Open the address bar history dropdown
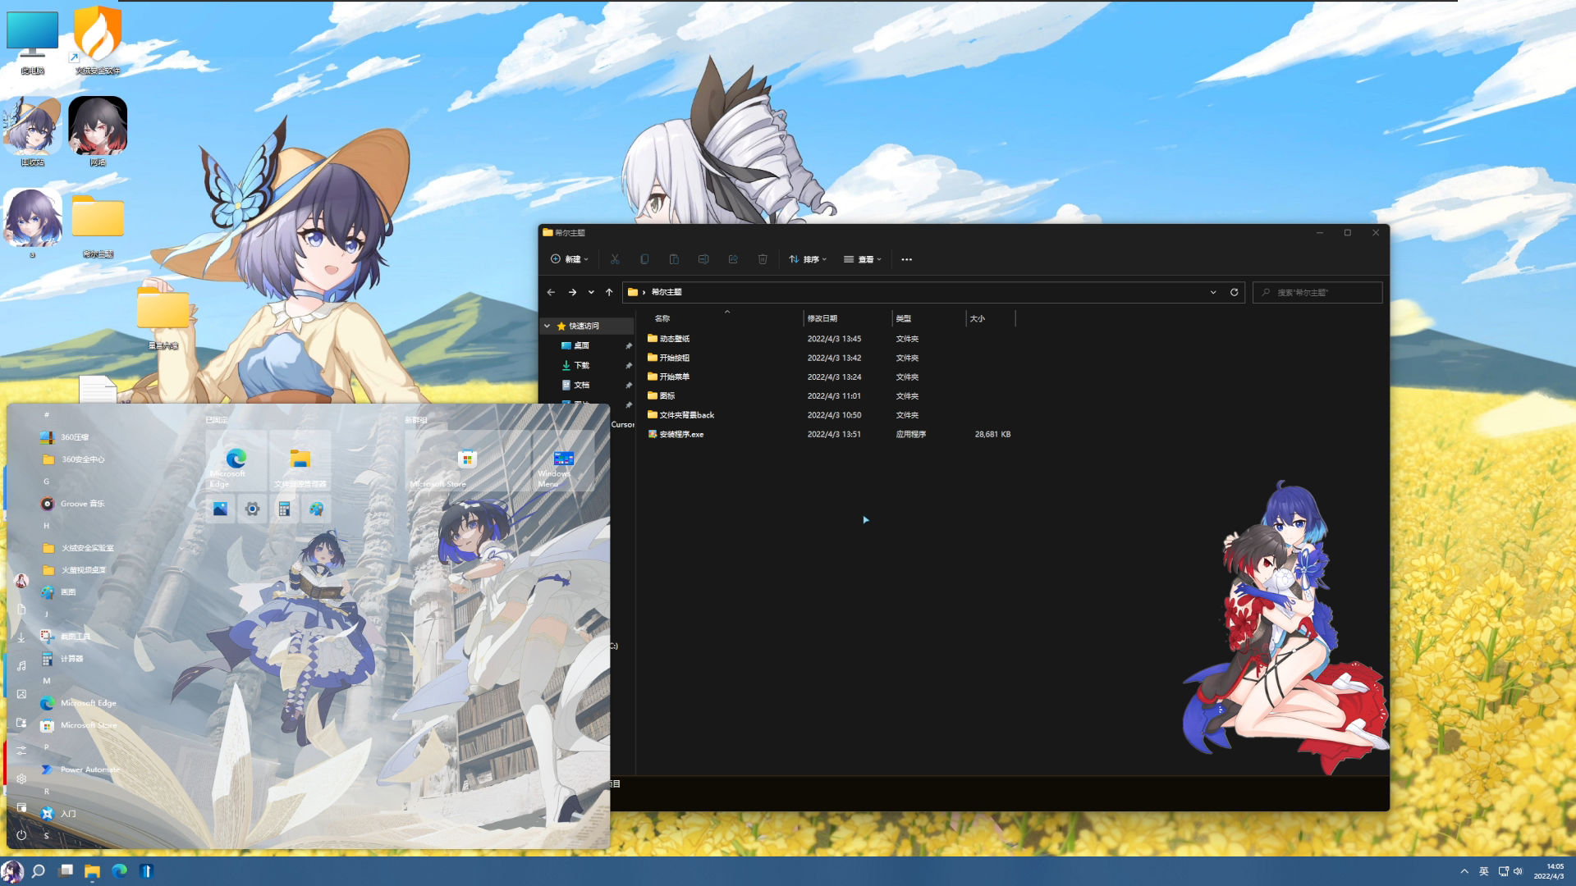Image resolution: width=1576 pixels, height=886 pixels. [x=1213, y=292]
